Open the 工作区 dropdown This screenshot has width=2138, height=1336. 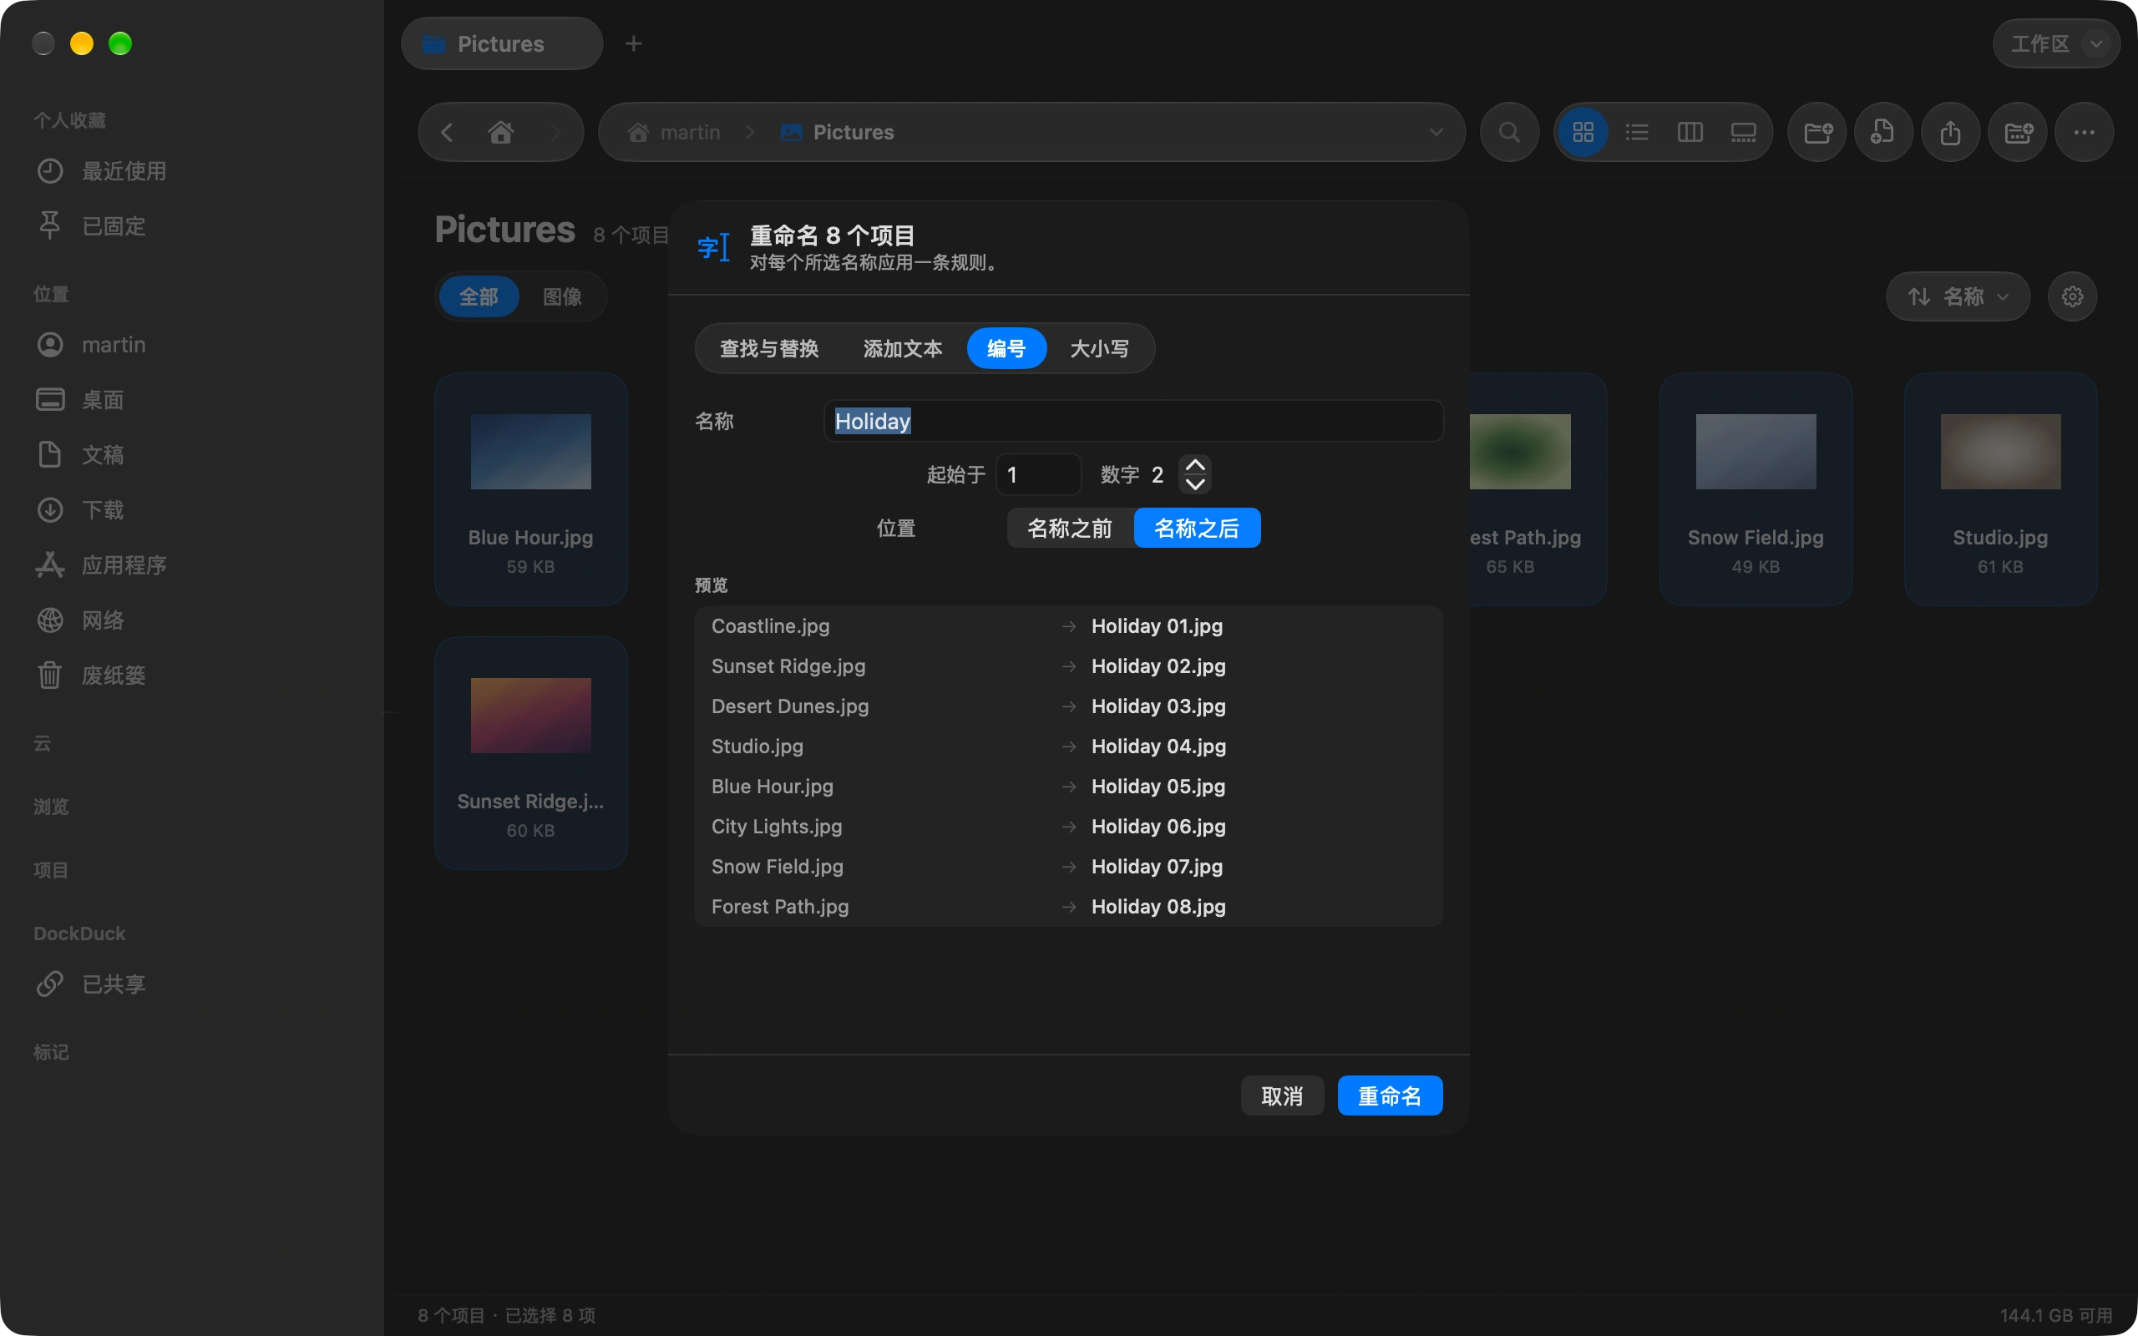point(2055,43)
